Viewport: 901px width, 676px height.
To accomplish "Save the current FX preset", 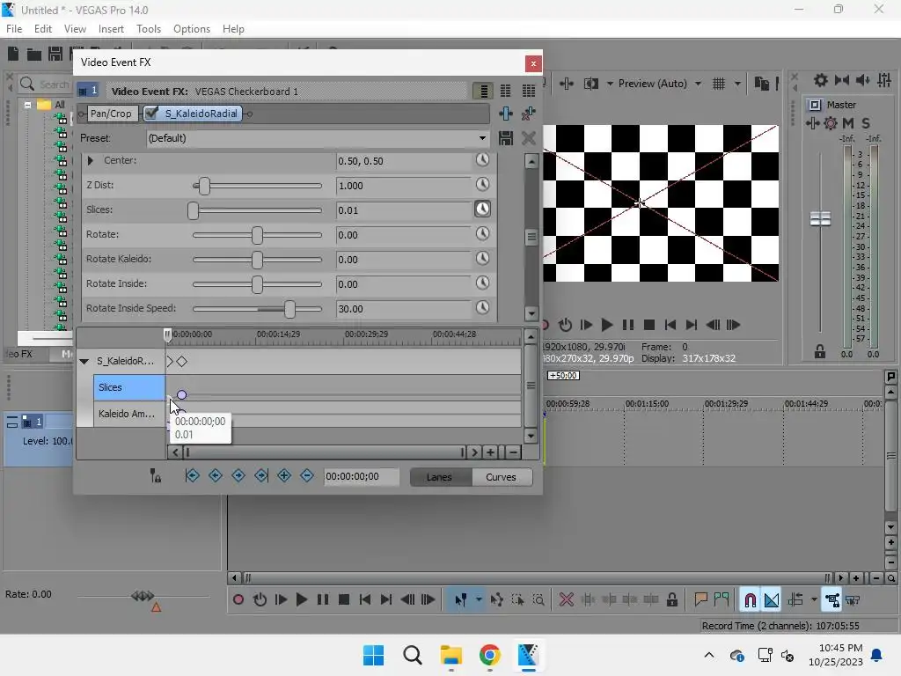I will 506,138.
